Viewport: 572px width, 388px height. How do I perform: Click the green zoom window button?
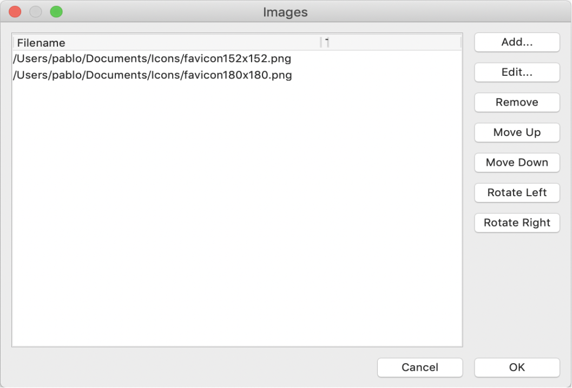(56, 12)
